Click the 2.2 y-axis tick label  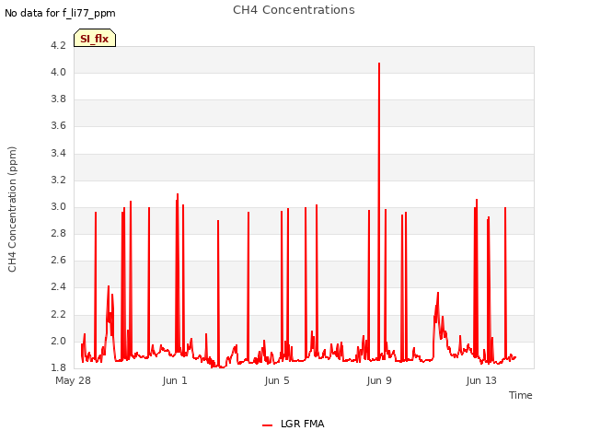[58, 314]
